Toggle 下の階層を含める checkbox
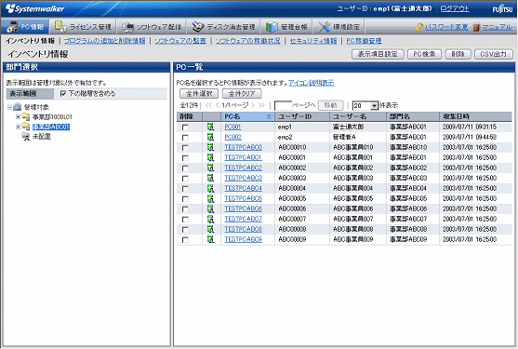The height and width of the screenshot is (349, 518). (63, 94)
